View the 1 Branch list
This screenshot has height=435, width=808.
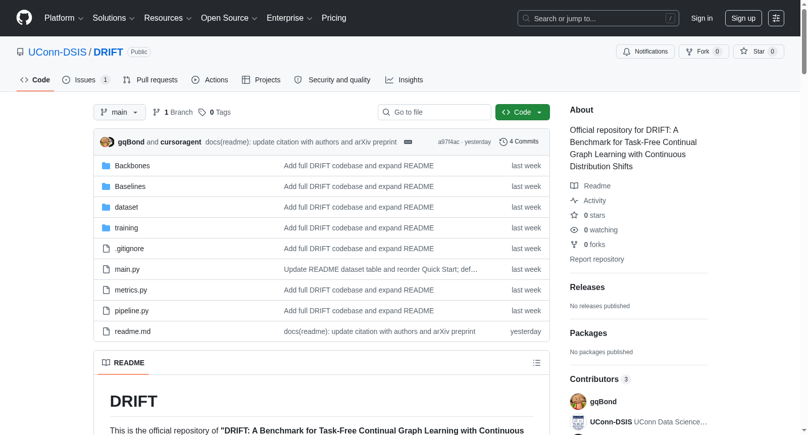173,112
